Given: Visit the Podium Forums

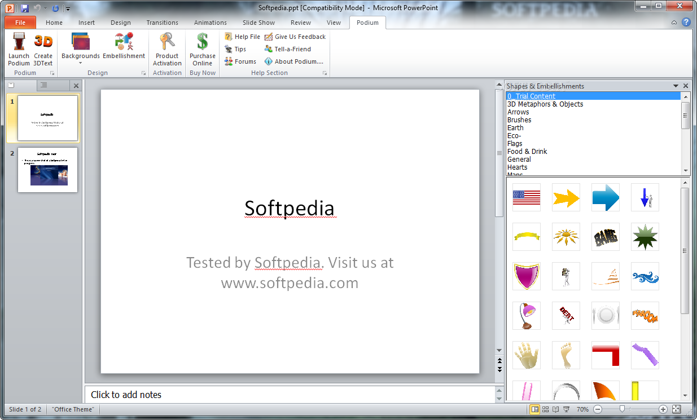Looking at the screenshot, I should click(240, 61).
